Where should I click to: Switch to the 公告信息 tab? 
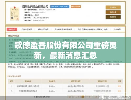tap(117, 29)
